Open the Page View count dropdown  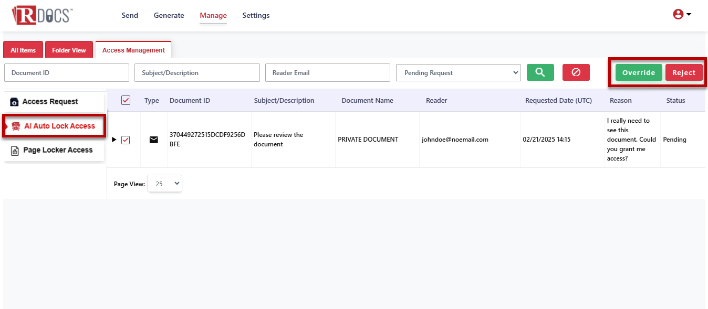[x=165, y=184]
